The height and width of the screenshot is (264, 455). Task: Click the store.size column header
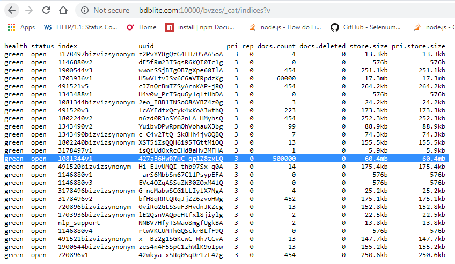368,47
